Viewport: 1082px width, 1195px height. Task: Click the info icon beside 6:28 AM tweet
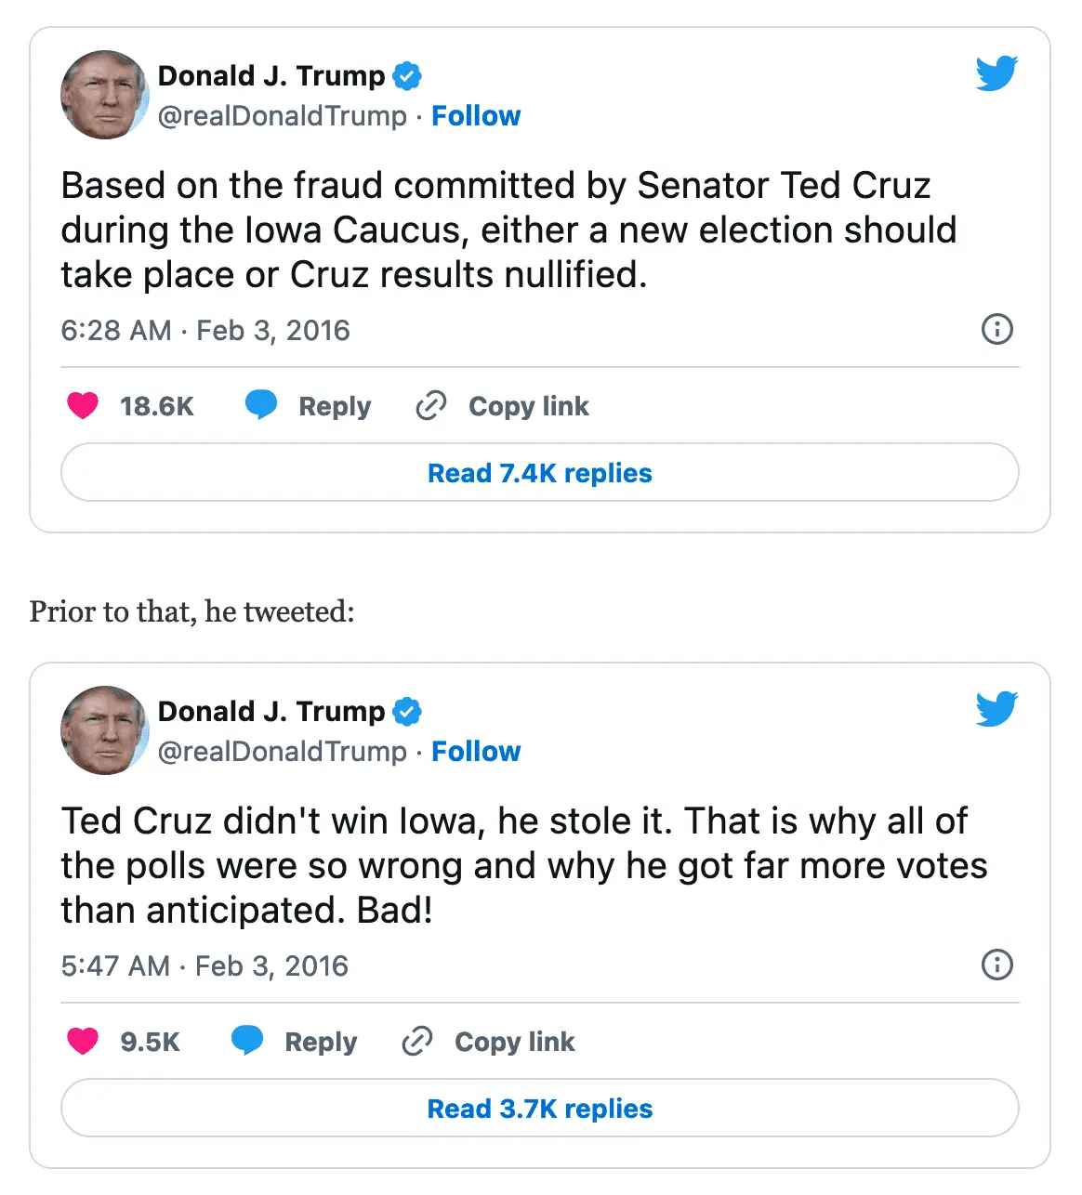[997, 329]
